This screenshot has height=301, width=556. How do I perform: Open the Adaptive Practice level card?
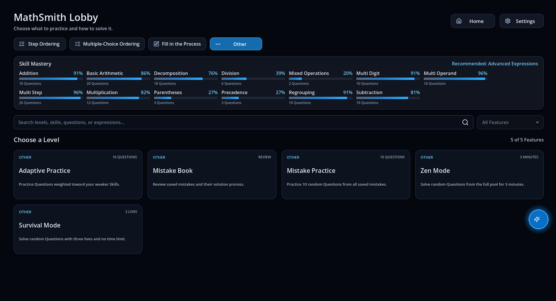[x=78, y=175]
